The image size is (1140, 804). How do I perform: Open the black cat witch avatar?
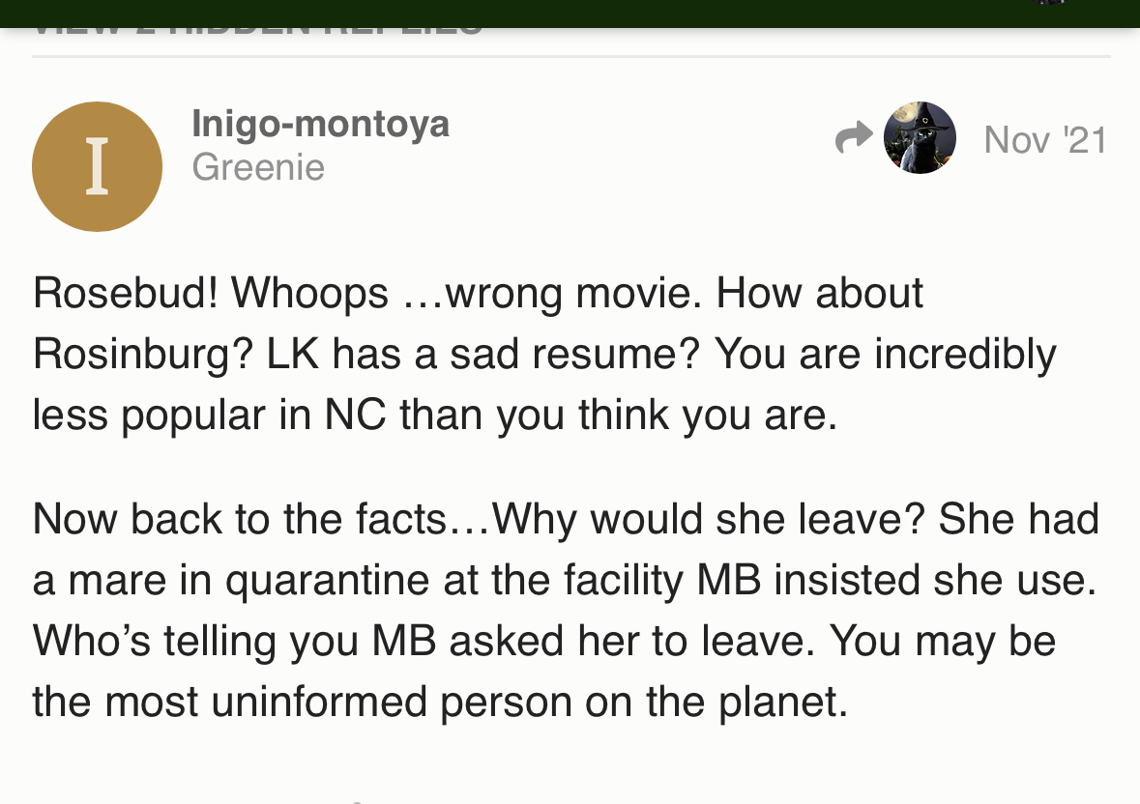click(x=919, y=137)
